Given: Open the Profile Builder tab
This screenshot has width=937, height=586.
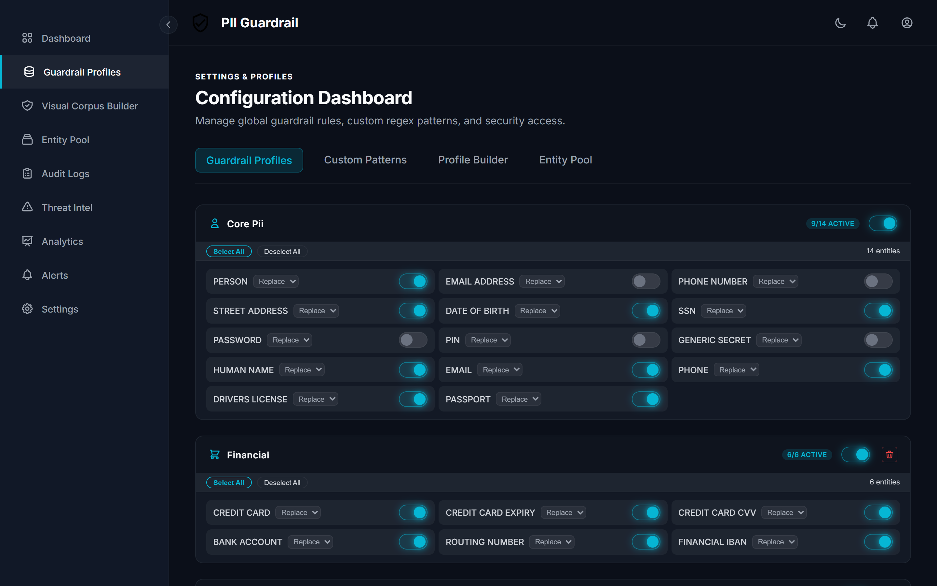Looking at the screenshot, I should [x=473, y=160].
